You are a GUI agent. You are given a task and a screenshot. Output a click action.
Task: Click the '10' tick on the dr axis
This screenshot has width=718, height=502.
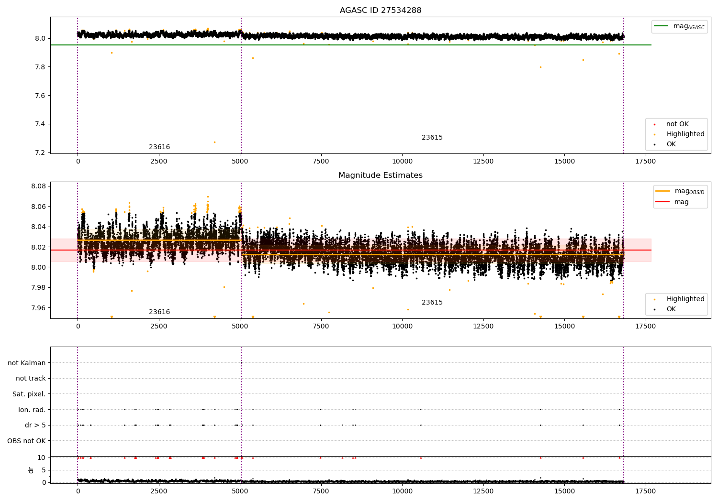point(42,458)
